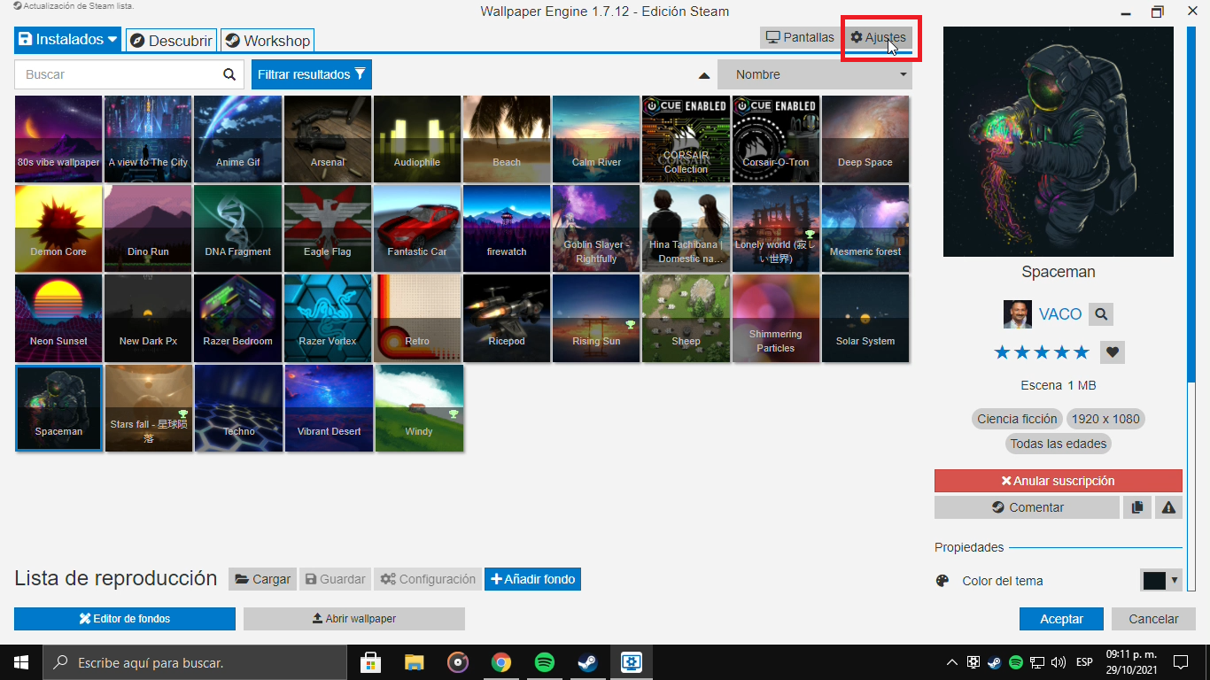
Task: Click Cargar playlist button
Action: click(262, 579)
